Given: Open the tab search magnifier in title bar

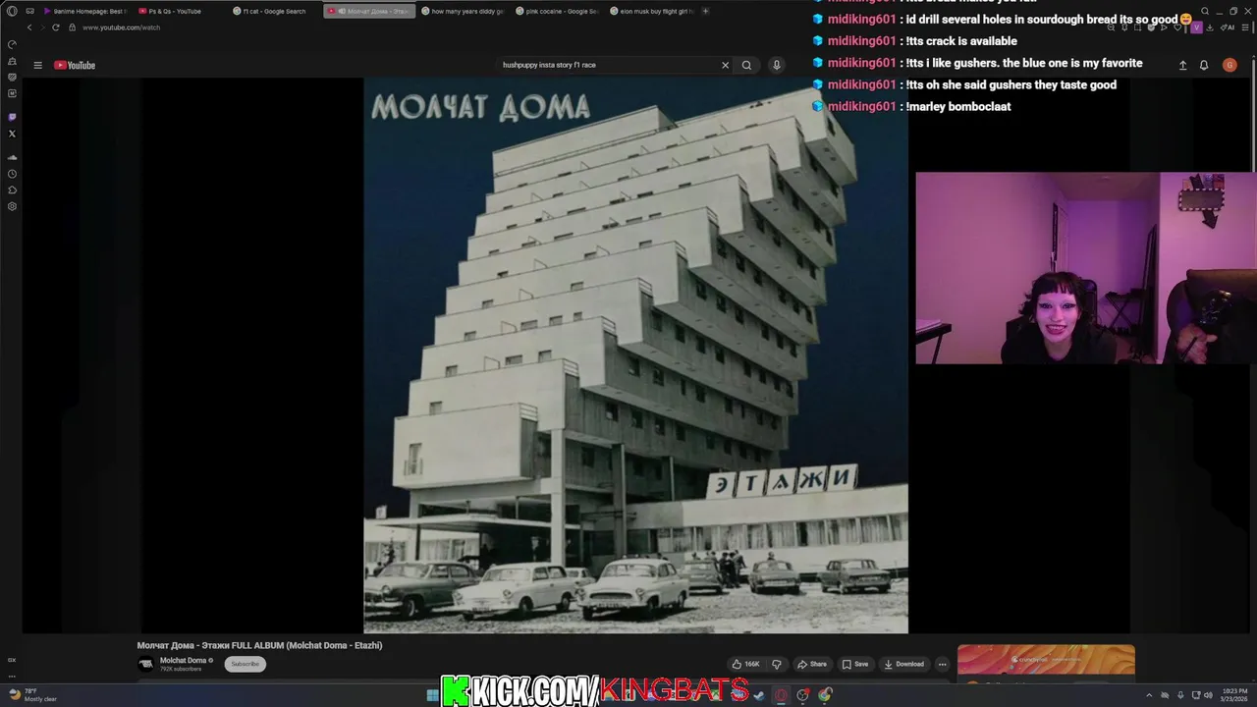Looking at the screenshot, I should 1205,11.
